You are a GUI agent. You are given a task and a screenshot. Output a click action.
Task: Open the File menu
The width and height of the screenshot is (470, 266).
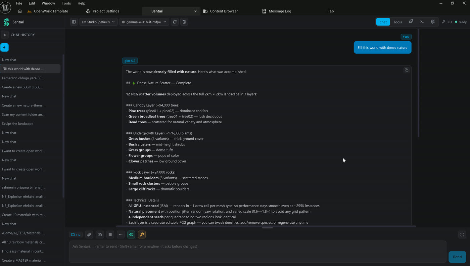coord(19,3)
